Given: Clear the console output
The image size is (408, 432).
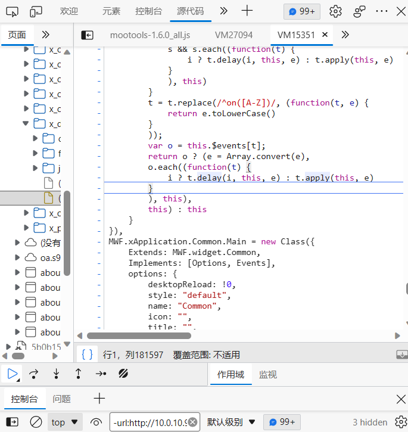Looking at the screenshot, I should pyautogui.click(x=36, y=422).
